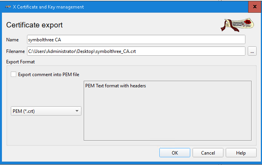This screenshot has height=165, width=262.
Task: Click the 'X Certificate and Key management' title
Action: [48, 7]
